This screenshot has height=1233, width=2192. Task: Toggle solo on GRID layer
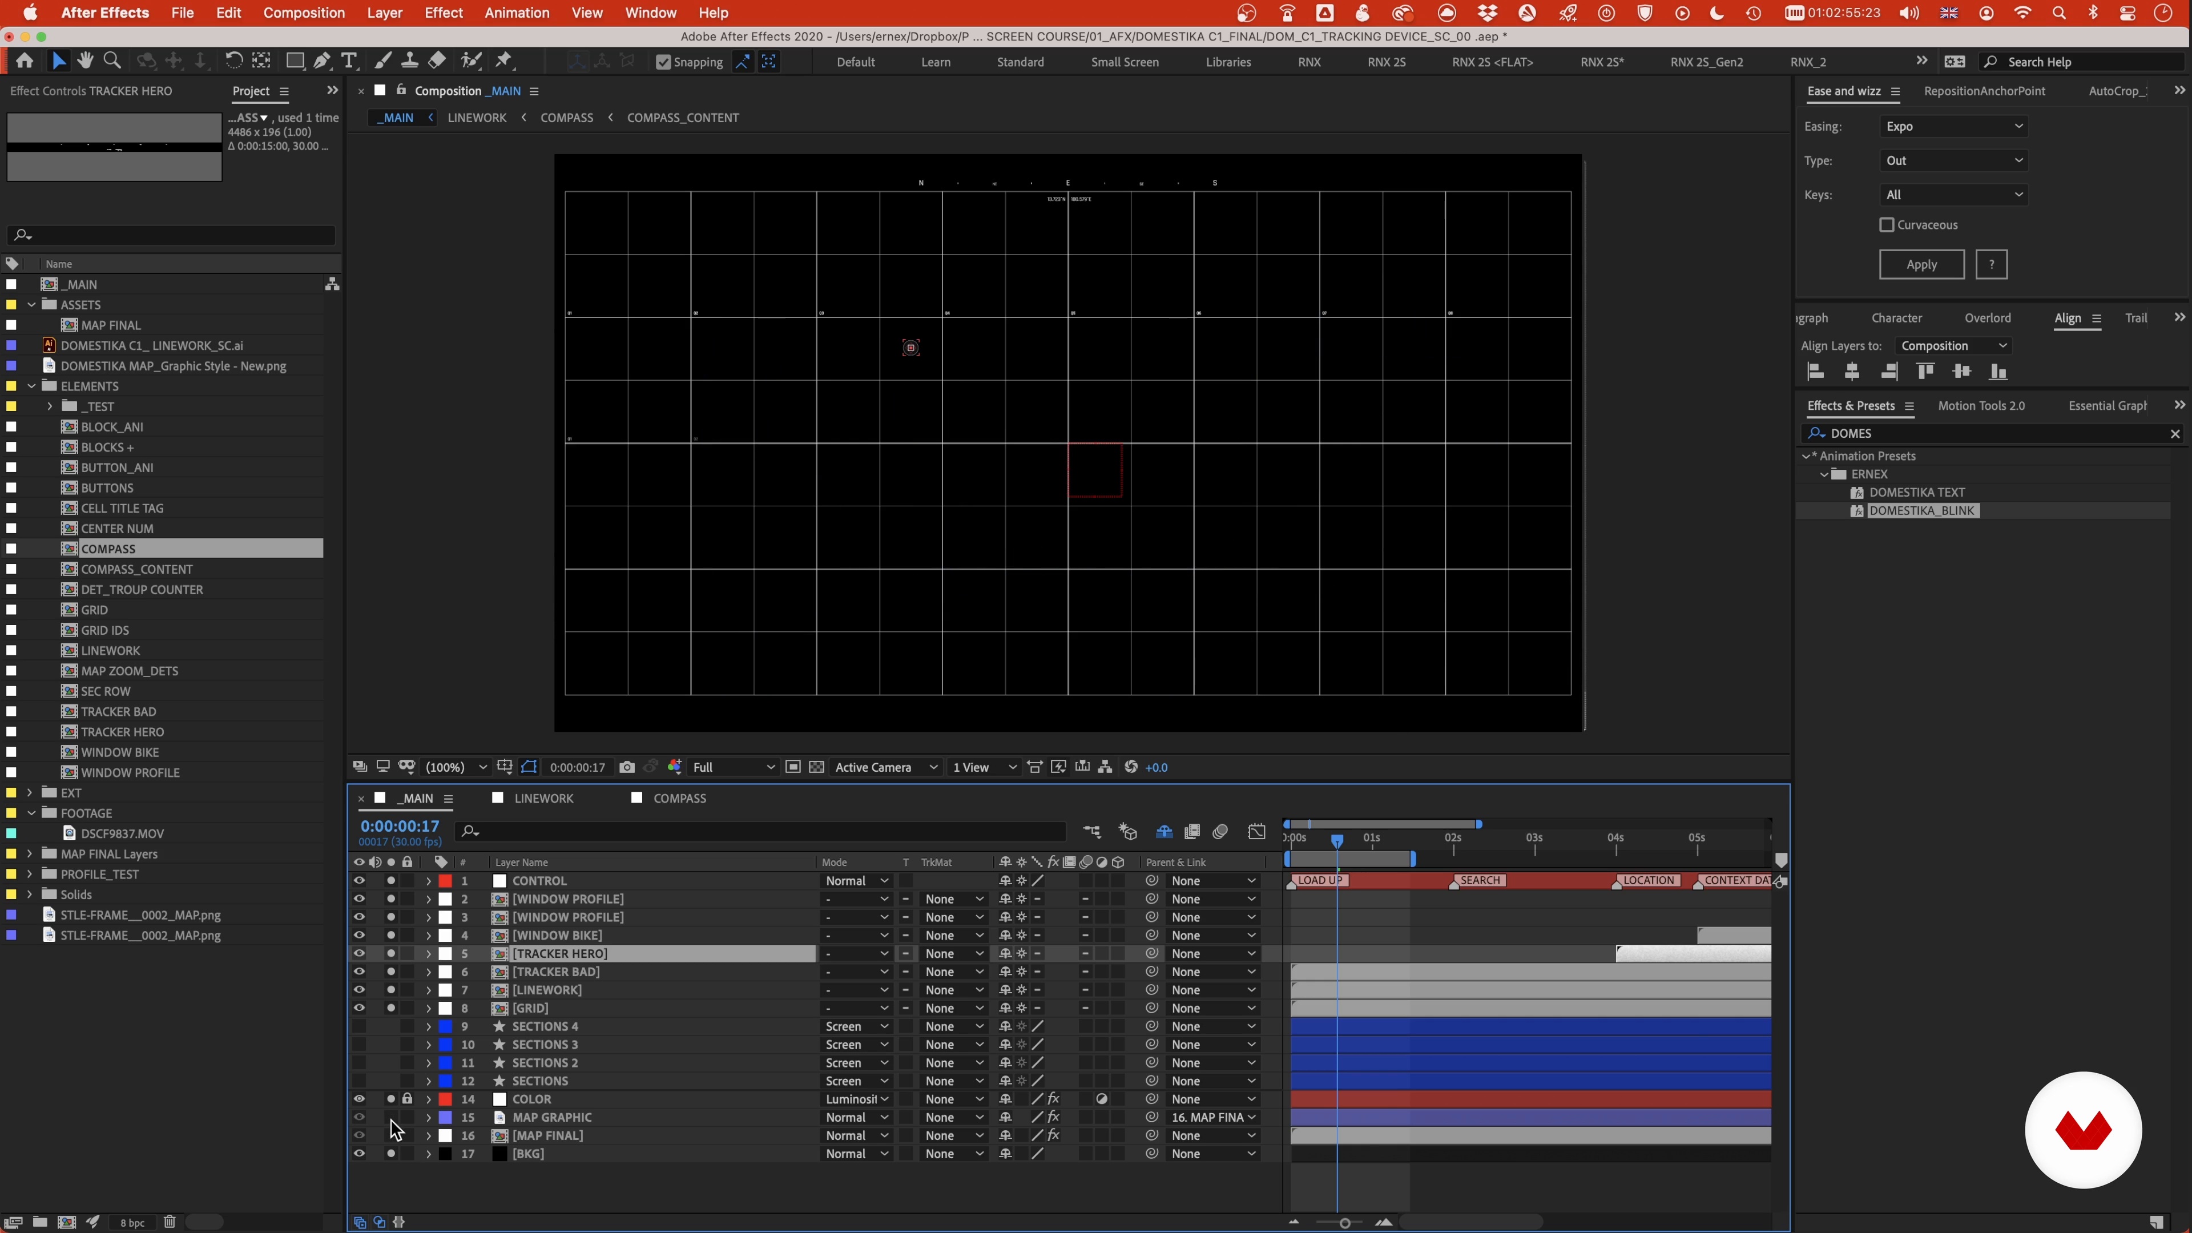[390, 1008]
